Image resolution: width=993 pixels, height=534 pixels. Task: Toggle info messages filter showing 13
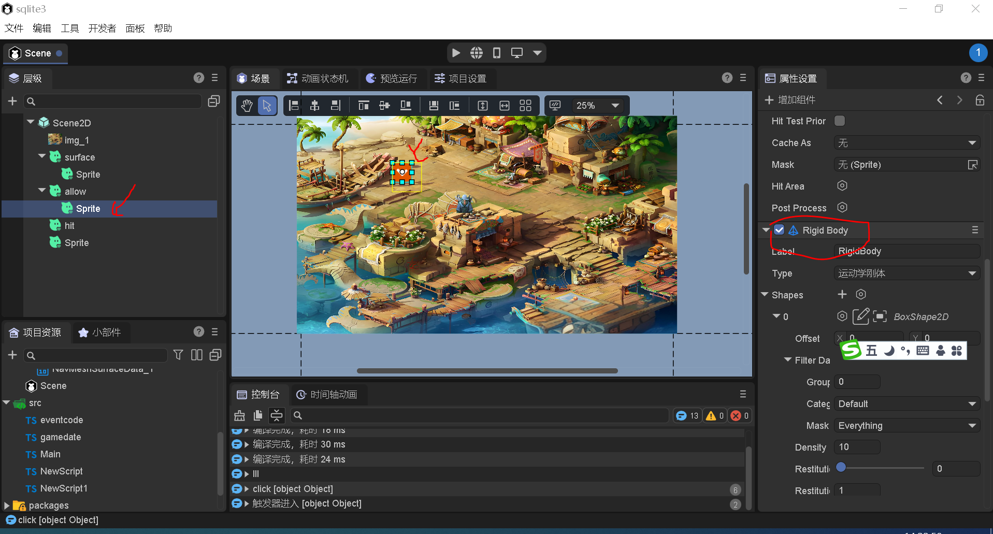(x=688, y=415)
